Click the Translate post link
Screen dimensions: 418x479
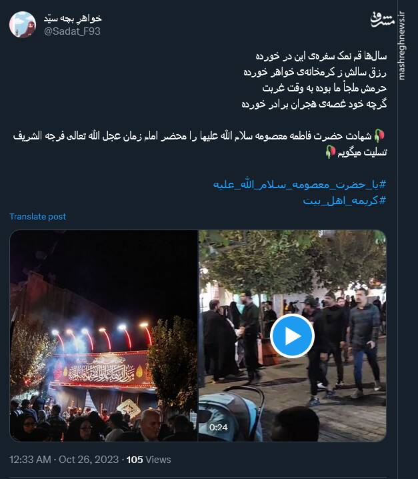[37, 217]
